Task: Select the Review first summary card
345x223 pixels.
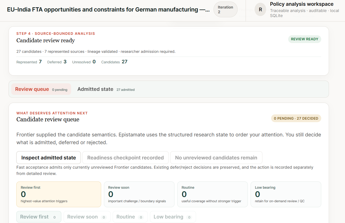Action: click(59, 194)
